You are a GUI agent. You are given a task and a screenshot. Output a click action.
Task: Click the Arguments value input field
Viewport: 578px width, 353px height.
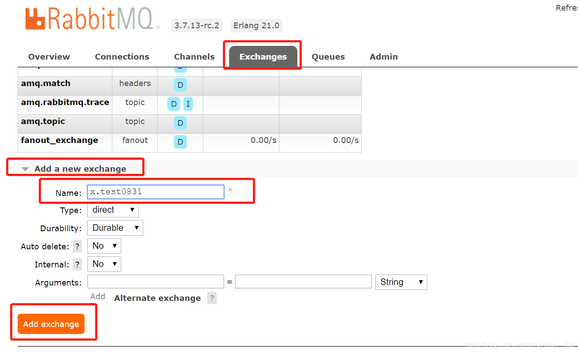(x=303, y=282)
